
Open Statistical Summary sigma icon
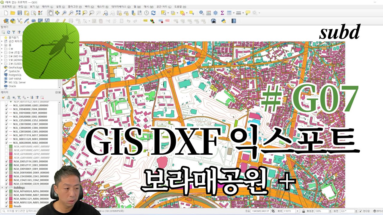point(222,13)
